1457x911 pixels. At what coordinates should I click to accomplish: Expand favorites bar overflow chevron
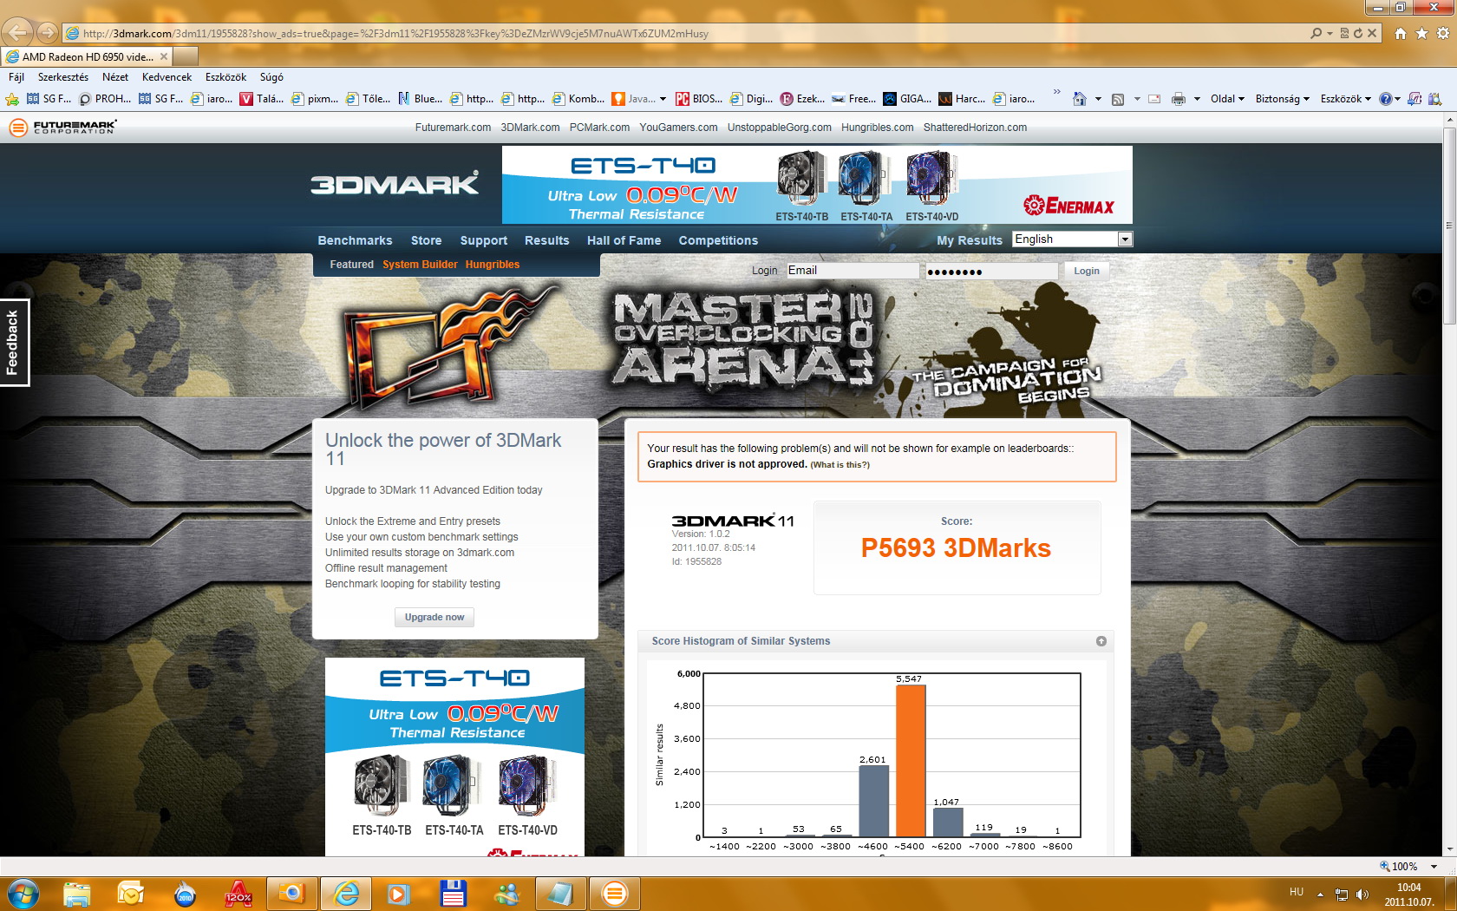[x=1056, y=91]
